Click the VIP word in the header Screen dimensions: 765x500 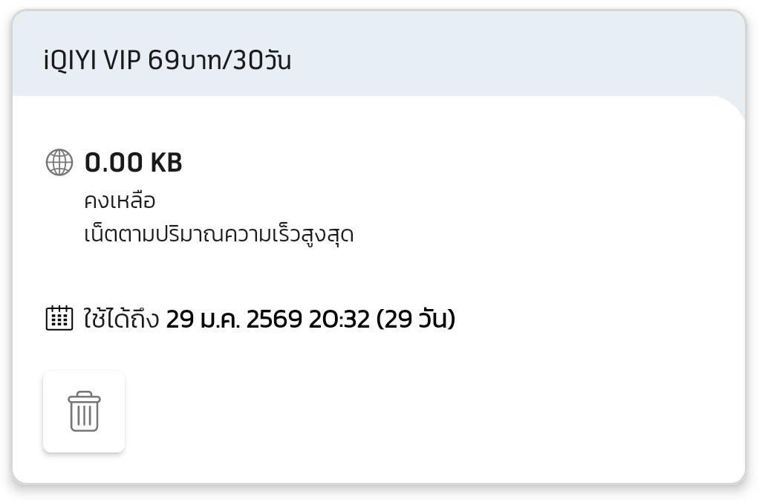pos(122,60)
